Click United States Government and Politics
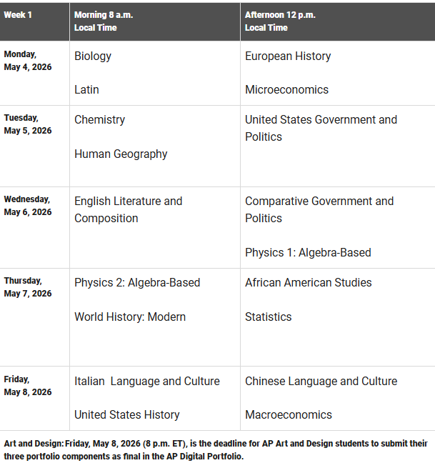 click(x=321, y=128)
